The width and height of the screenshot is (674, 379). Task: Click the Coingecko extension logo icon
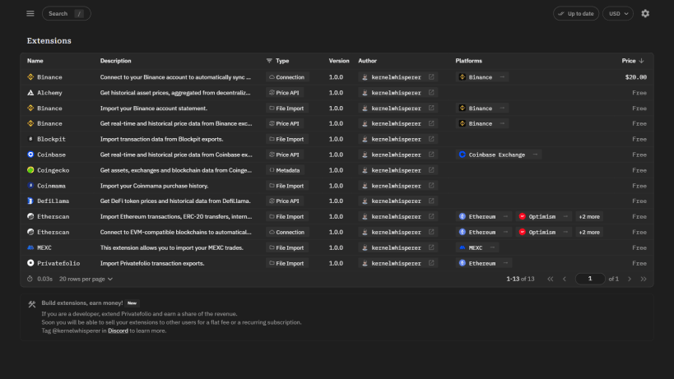coord(30,170)
